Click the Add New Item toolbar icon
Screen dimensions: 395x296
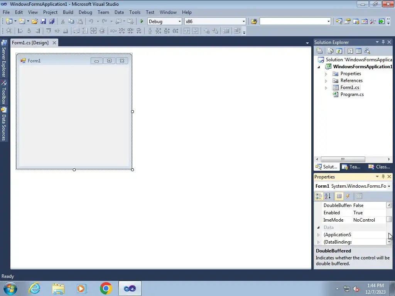click(22, 22)
